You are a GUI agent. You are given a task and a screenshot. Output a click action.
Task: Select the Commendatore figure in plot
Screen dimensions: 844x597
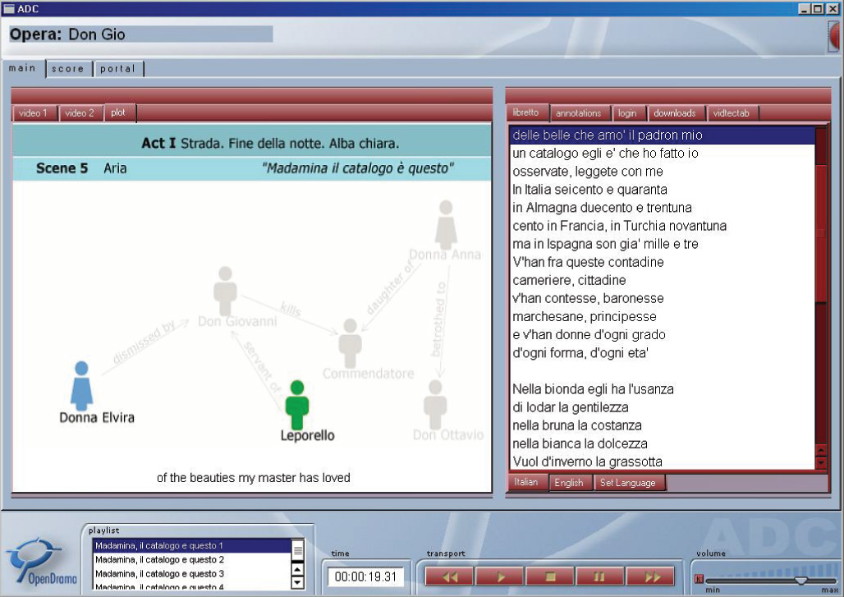(351, 343)
